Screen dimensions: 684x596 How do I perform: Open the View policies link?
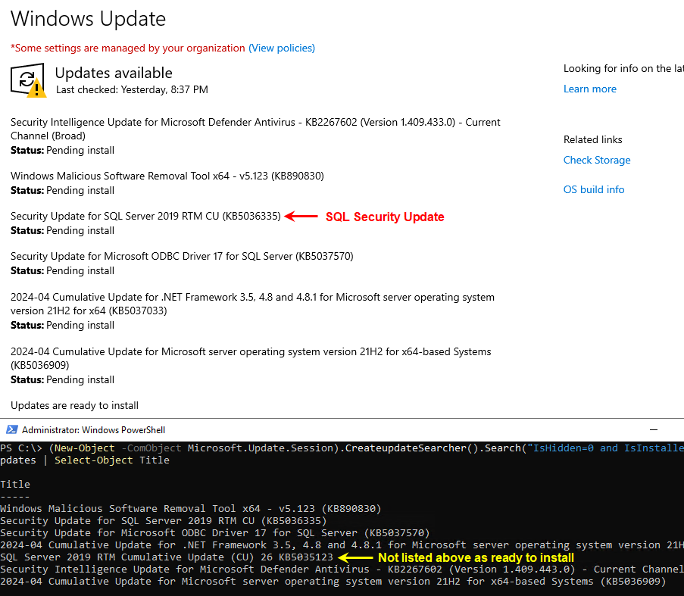[x=282, y=48]
